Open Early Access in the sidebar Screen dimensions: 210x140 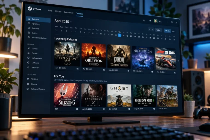(x=37, y=58)
